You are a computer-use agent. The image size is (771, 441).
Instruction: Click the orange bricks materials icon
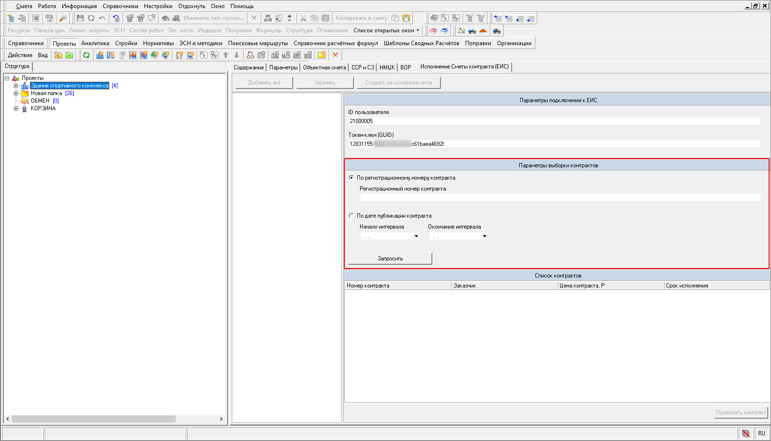click(483, 30)
